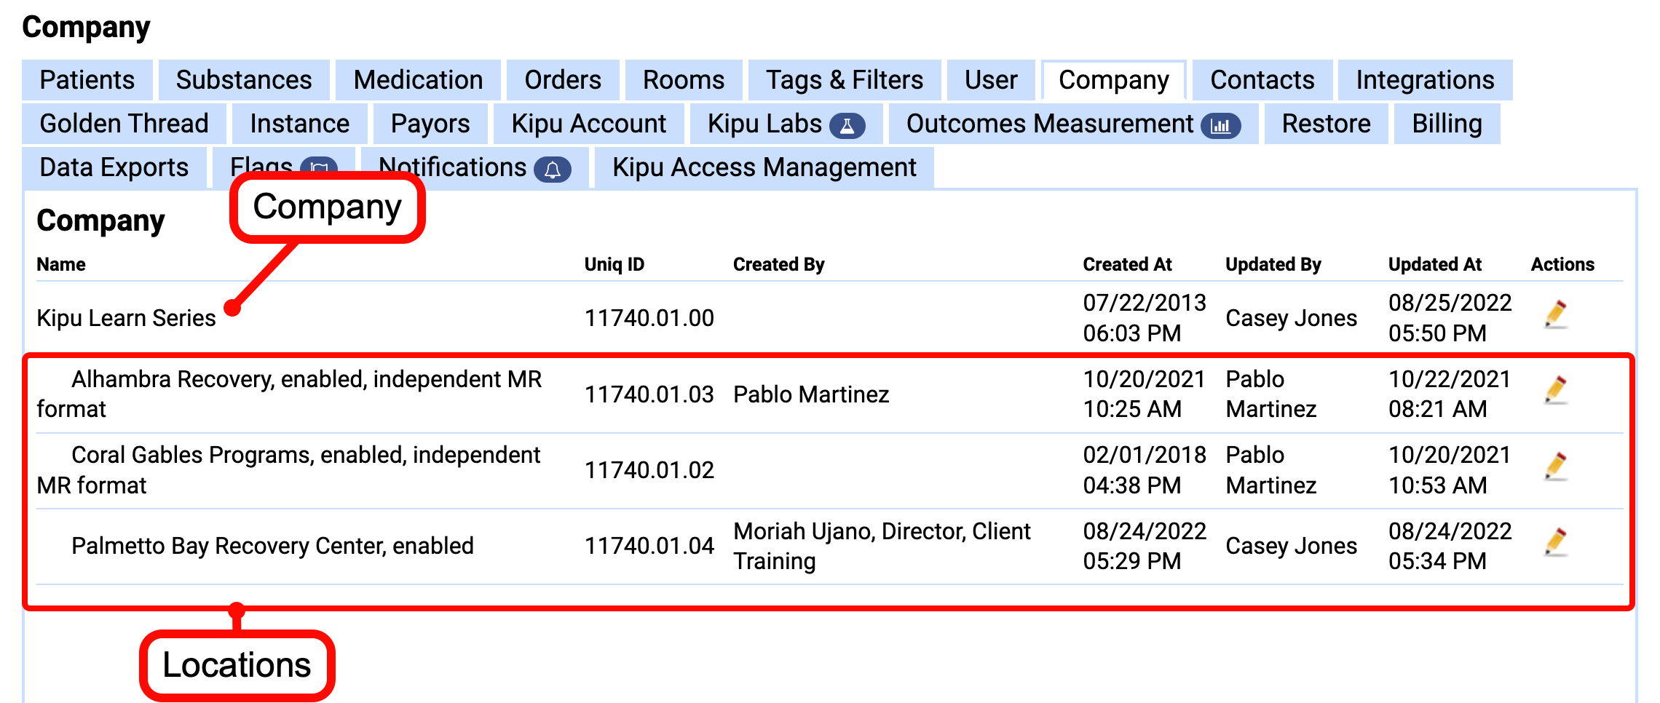Switch to the Substances tab

244,80
